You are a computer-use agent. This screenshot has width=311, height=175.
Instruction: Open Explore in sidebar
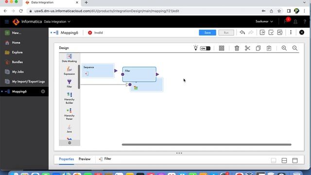pyautogui.click(x=14, y=52)
